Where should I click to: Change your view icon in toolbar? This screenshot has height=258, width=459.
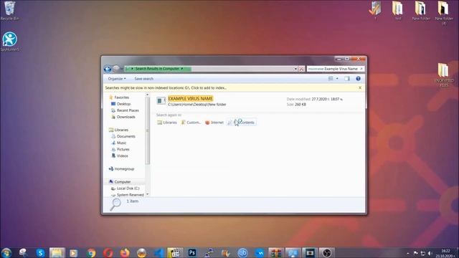[331, 79]
